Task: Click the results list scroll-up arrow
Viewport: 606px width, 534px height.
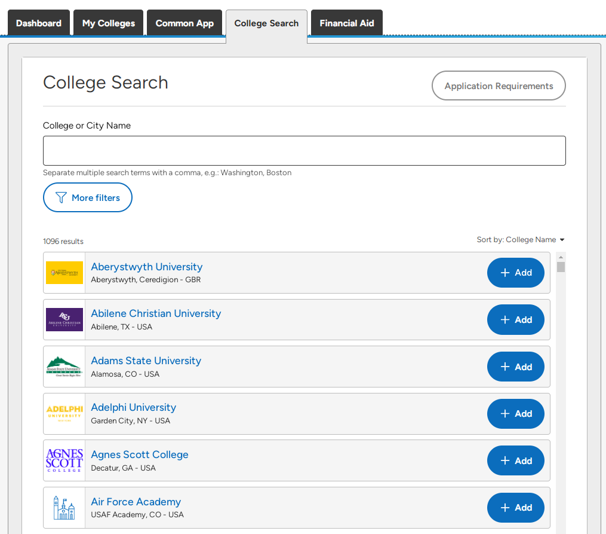Action: 561,257
